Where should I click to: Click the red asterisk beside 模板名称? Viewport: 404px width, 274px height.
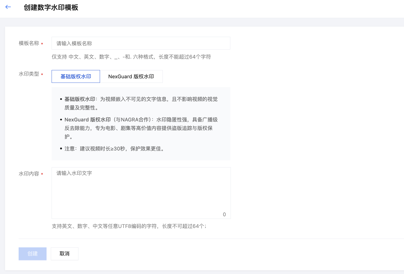[42, 44]
